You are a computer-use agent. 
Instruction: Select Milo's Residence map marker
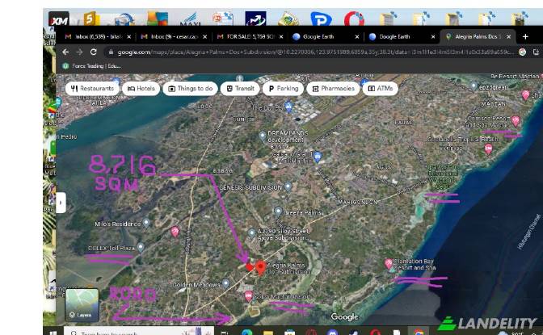coord(175,232)
